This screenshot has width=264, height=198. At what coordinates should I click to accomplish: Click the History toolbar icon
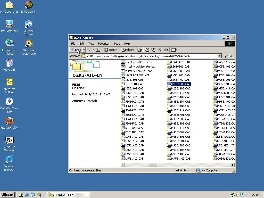click(x=139, y=50)
